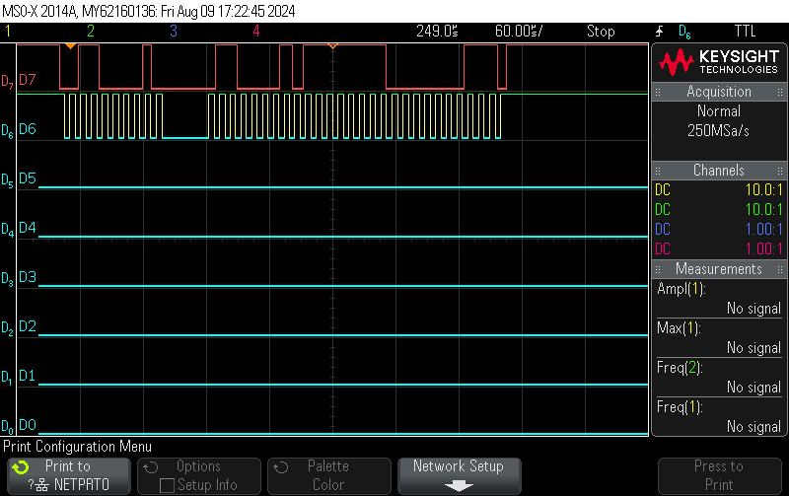This screenshot has width=789, height=496.
Task: Select the D3 digital channel label
Action: click(x=28, y=277)
